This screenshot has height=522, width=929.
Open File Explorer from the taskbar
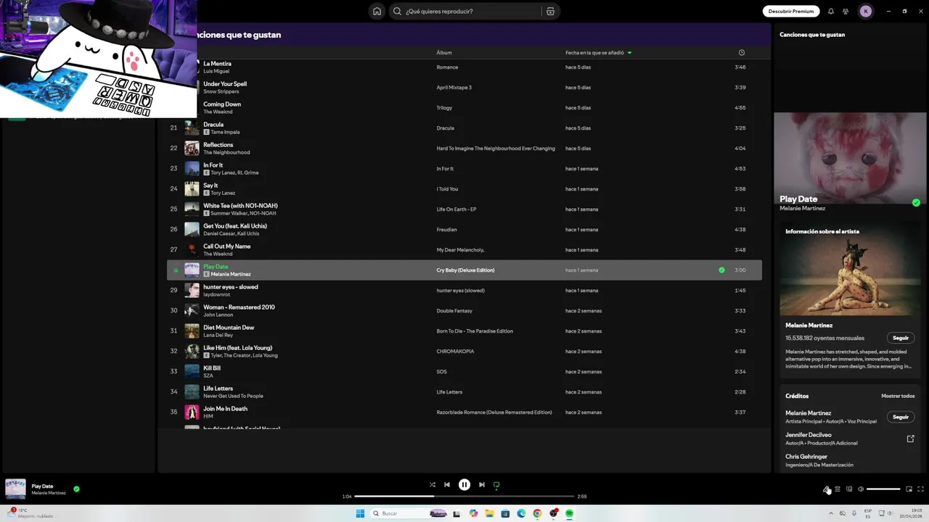489,513
